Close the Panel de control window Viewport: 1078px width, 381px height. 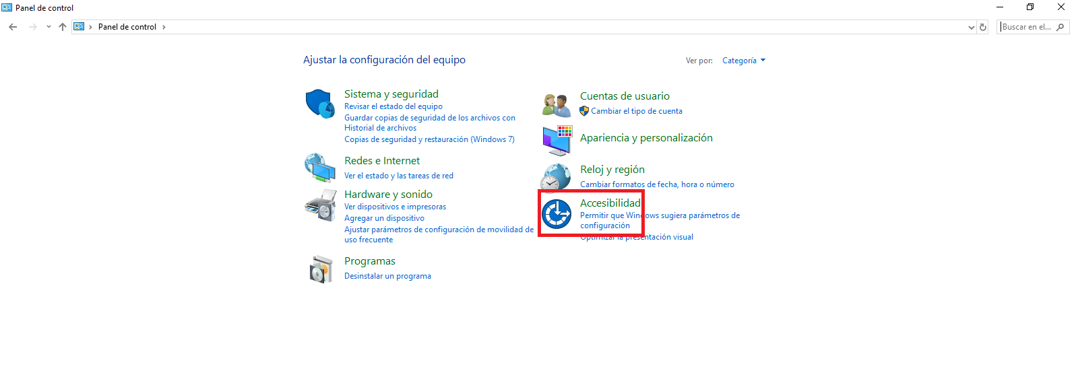tap(1061, 7)
